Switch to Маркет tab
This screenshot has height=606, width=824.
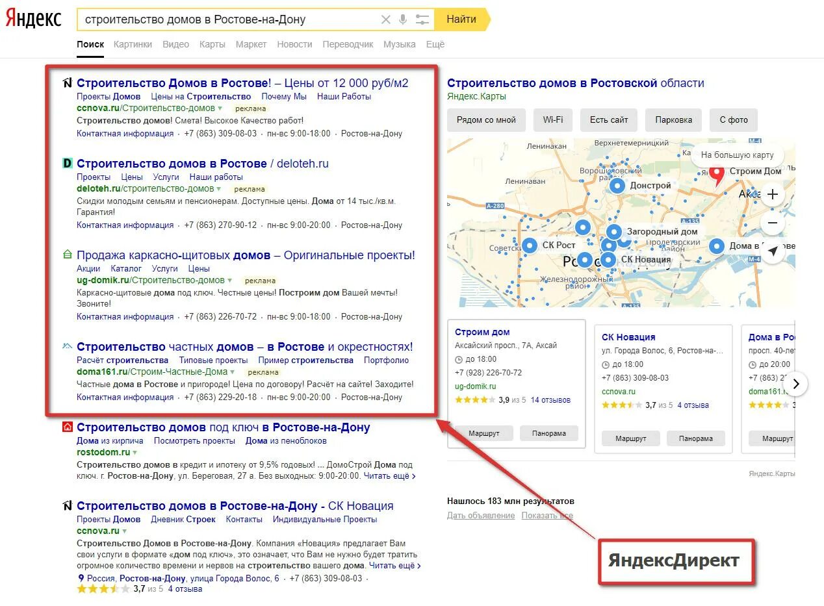(x=251, y=44)
